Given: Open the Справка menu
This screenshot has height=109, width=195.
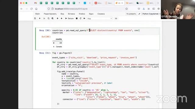Looking at the screenshot, I should 101,14.
